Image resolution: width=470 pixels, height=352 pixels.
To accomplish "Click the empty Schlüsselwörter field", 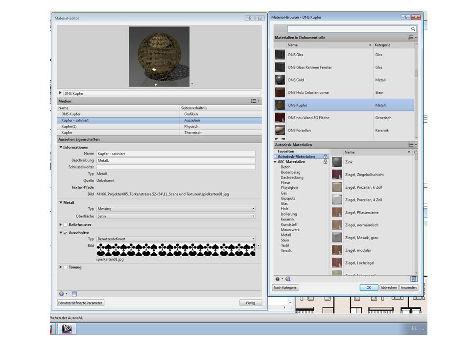I will pyautogui.click(x=176, y=167).
